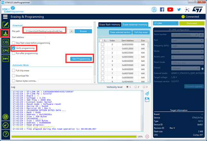Select all sectors via header checkbox
This screenshot has height=141, width=207.
point(101,40)
